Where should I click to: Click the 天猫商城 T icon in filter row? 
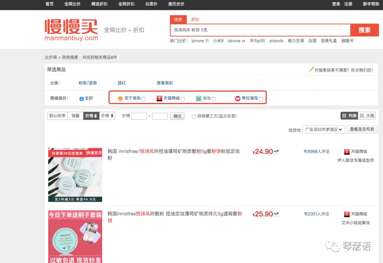click(x=160, y=98)
